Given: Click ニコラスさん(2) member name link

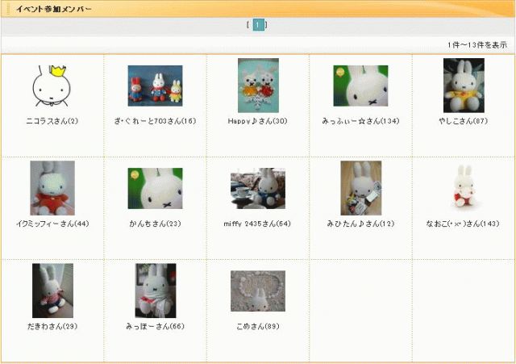Looking at the screenshot, I should 52,121.
